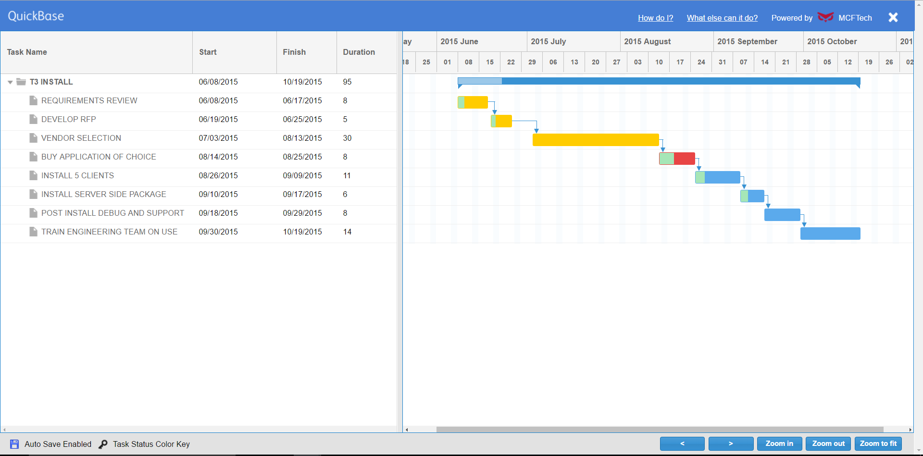This screenshot has width=923, height=456.
Task: Click the REQUIREMENTS REVIEW document icon
Action: point(33,100)
